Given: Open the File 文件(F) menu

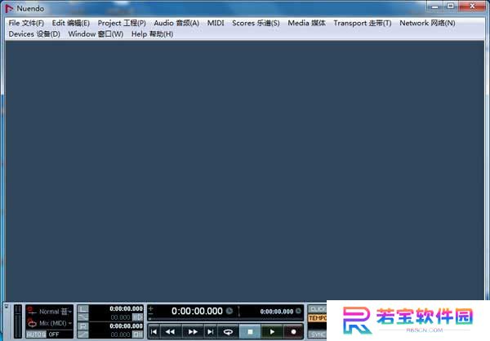Looking at the screenshot, I should point(26,23).
